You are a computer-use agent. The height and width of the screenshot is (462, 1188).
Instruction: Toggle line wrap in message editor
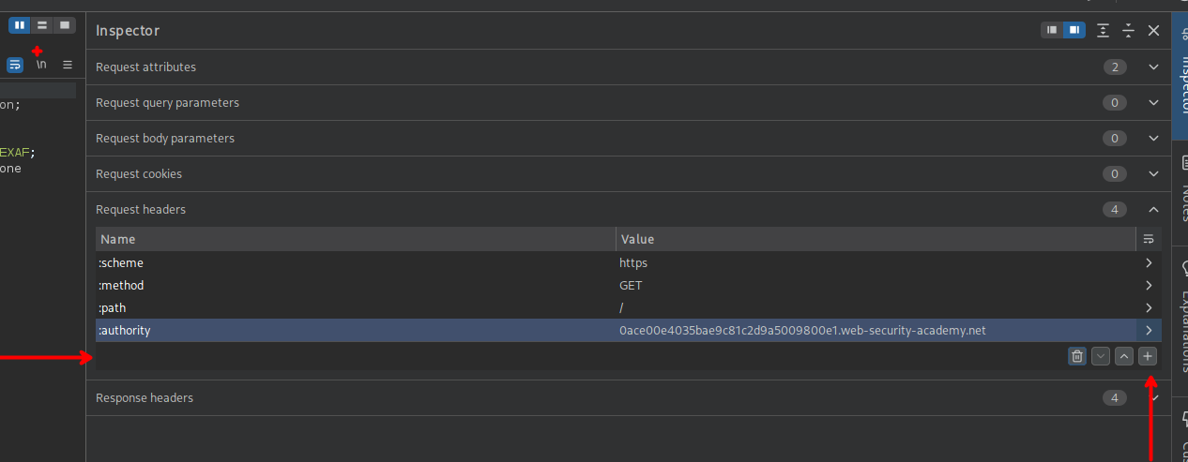(x=15, y=65)
